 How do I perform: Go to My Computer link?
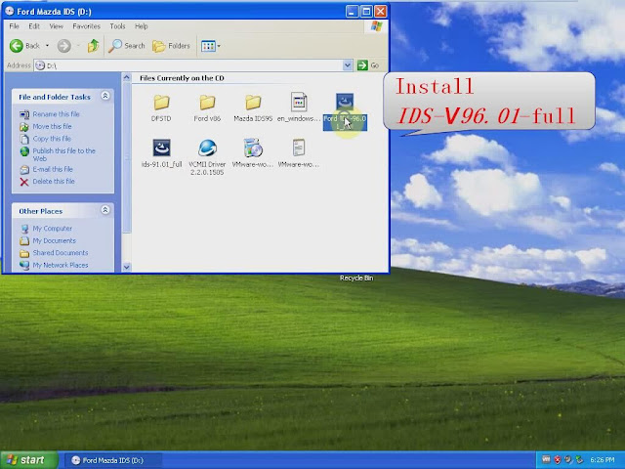pos(52,229)
